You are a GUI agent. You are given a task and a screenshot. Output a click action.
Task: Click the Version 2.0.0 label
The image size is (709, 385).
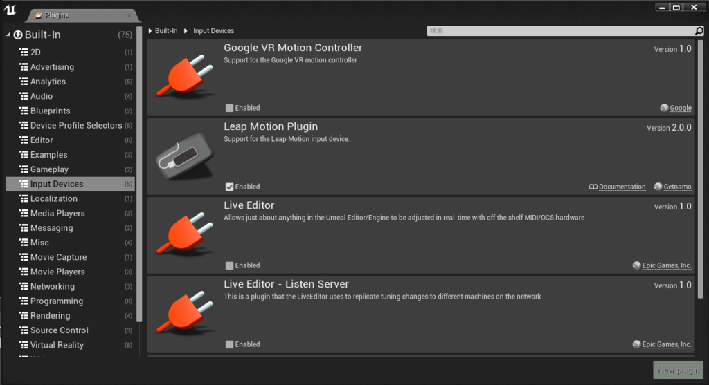click(669, 128)
